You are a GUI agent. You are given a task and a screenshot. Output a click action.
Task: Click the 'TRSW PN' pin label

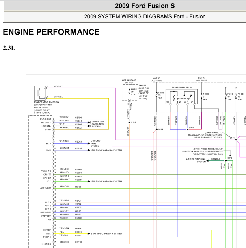(x=46, y=171)
